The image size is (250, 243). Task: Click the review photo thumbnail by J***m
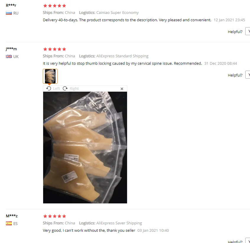point(50,76)
